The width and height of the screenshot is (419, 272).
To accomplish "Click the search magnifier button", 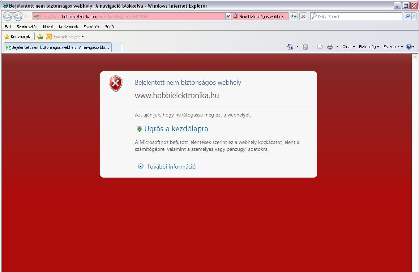I will pyautogui.click(x=407, y=16).
